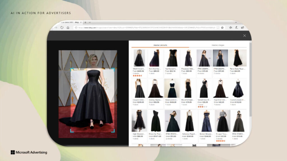Open the dress thumbnail priced $32.14
This screenshot has height=161, width=287.
172,58
